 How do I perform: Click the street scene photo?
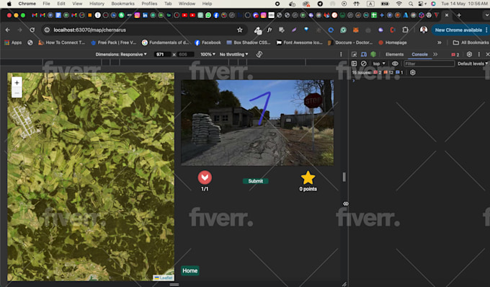[x=257, y=123]
